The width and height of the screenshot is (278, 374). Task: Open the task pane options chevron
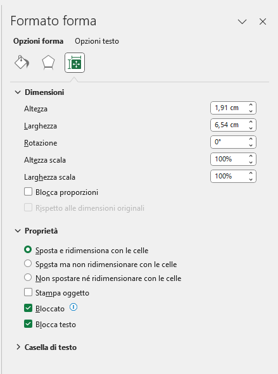242,22
